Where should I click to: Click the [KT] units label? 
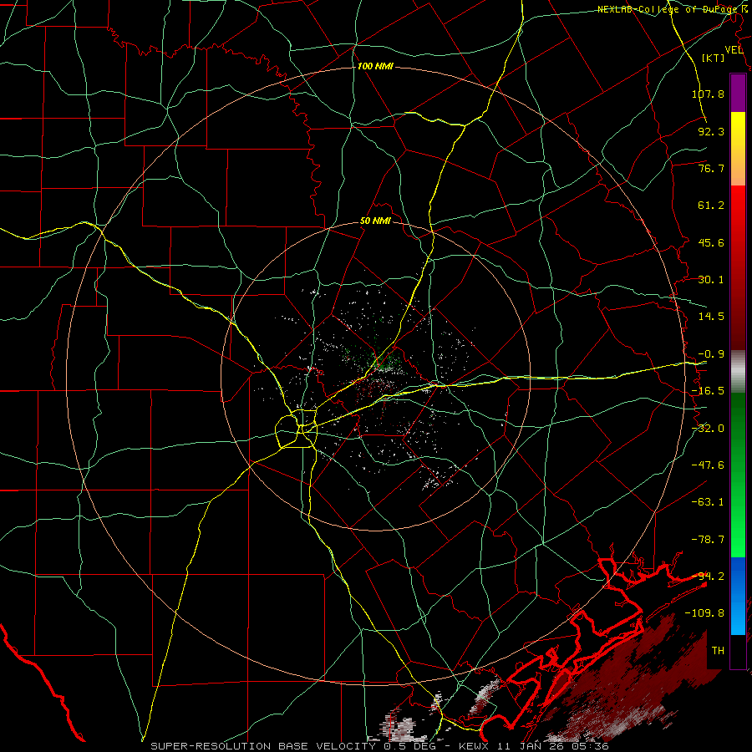[714, 58]
